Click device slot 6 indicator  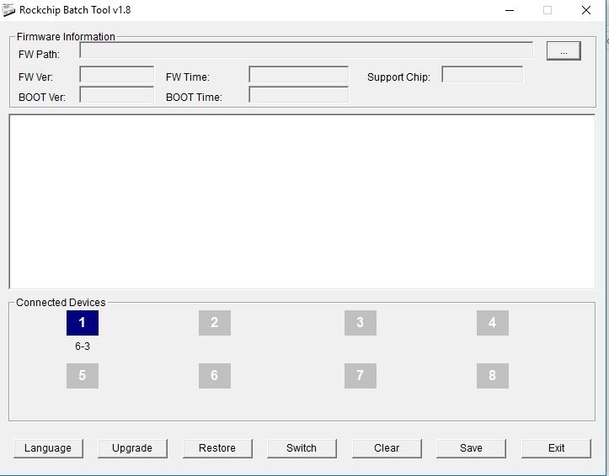pos(214,376)
